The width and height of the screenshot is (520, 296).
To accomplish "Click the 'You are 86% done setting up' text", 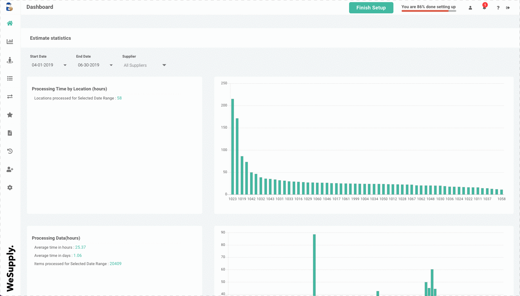I will (x=429, y=7).
